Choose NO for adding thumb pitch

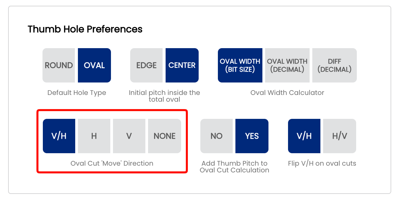(217, 136)
